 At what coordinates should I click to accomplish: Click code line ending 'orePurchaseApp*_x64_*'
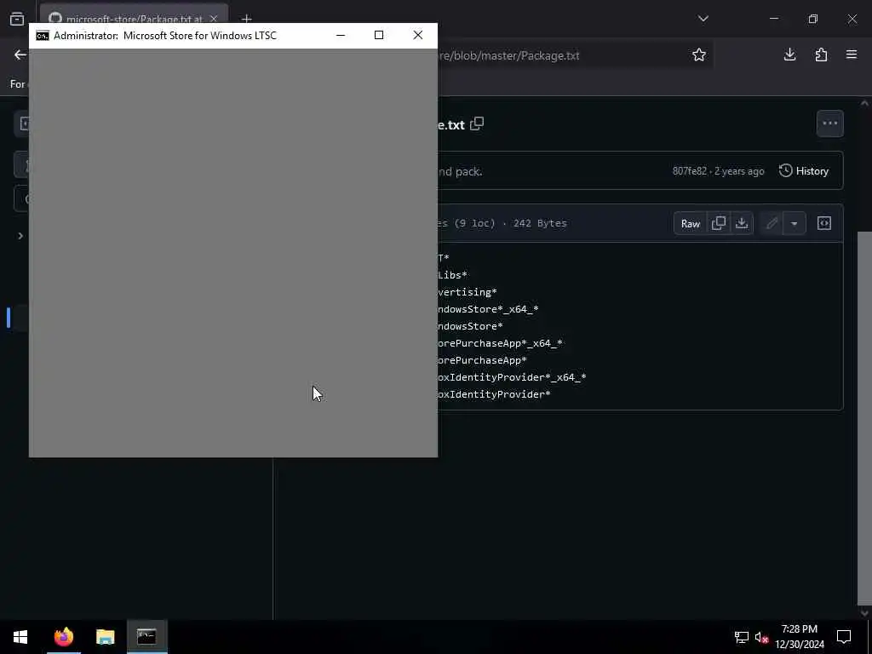[x=500, y=343]
